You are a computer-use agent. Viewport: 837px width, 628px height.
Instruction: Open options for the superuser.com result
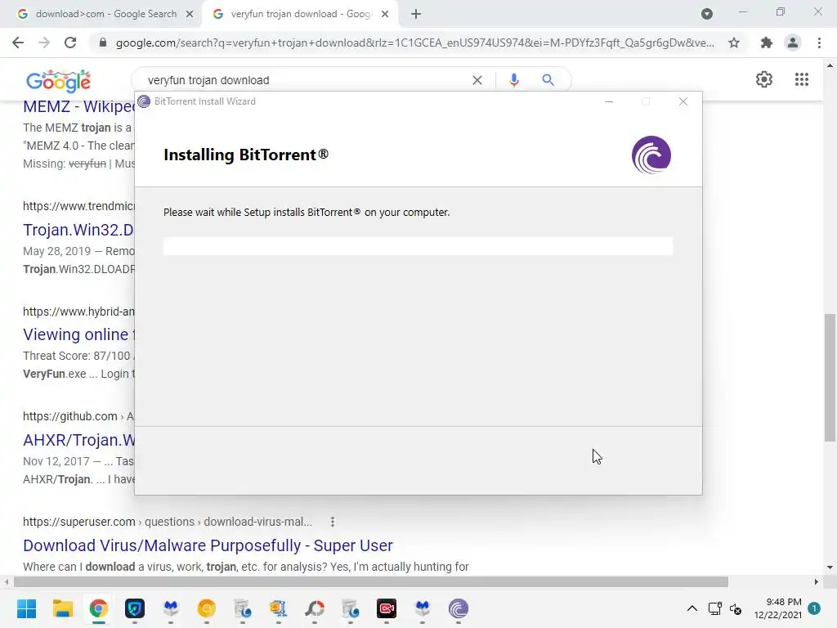[333, 522]
